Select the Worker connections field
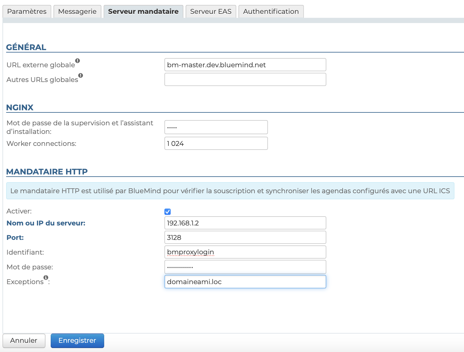Screen dimensions: 464x352 (216, 143)
